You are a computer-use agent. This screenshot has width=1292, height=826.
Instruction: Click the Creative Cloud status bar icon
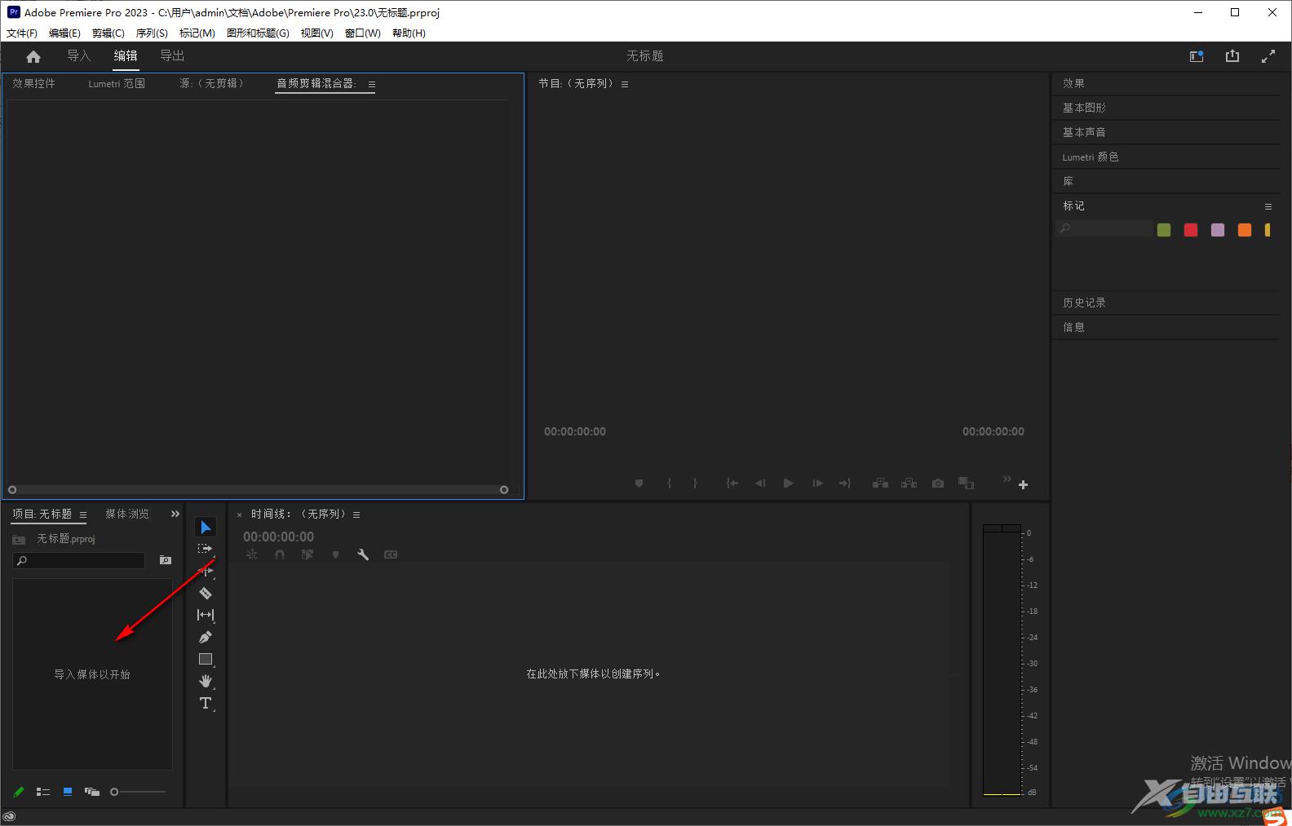pyautogui.click(x=10, y=816)
